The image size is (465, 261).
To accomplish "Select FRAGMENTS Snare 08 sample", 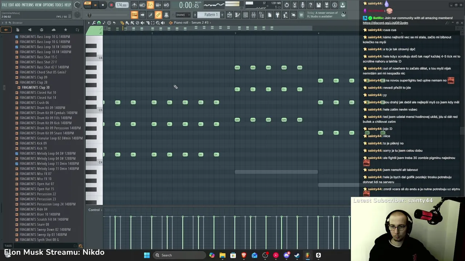I will point(34,224).
